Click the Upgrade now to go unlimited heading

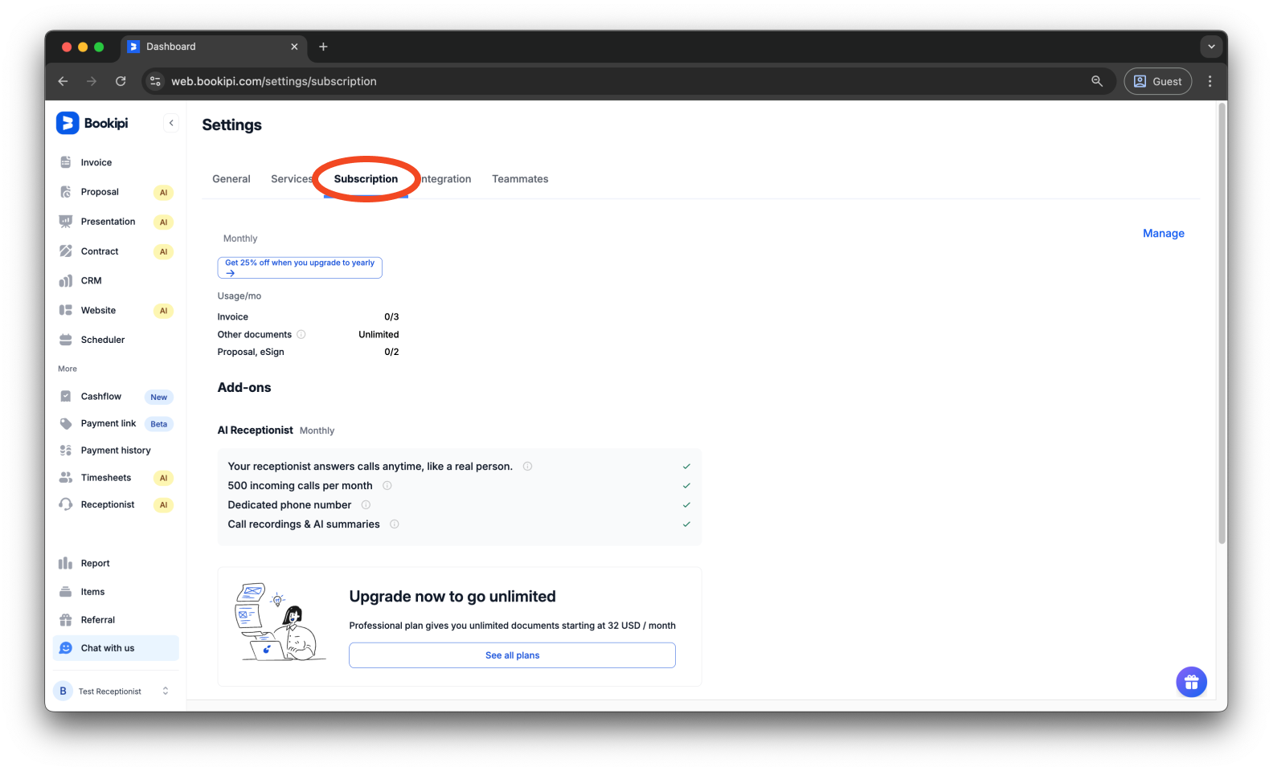click(452, 597)
